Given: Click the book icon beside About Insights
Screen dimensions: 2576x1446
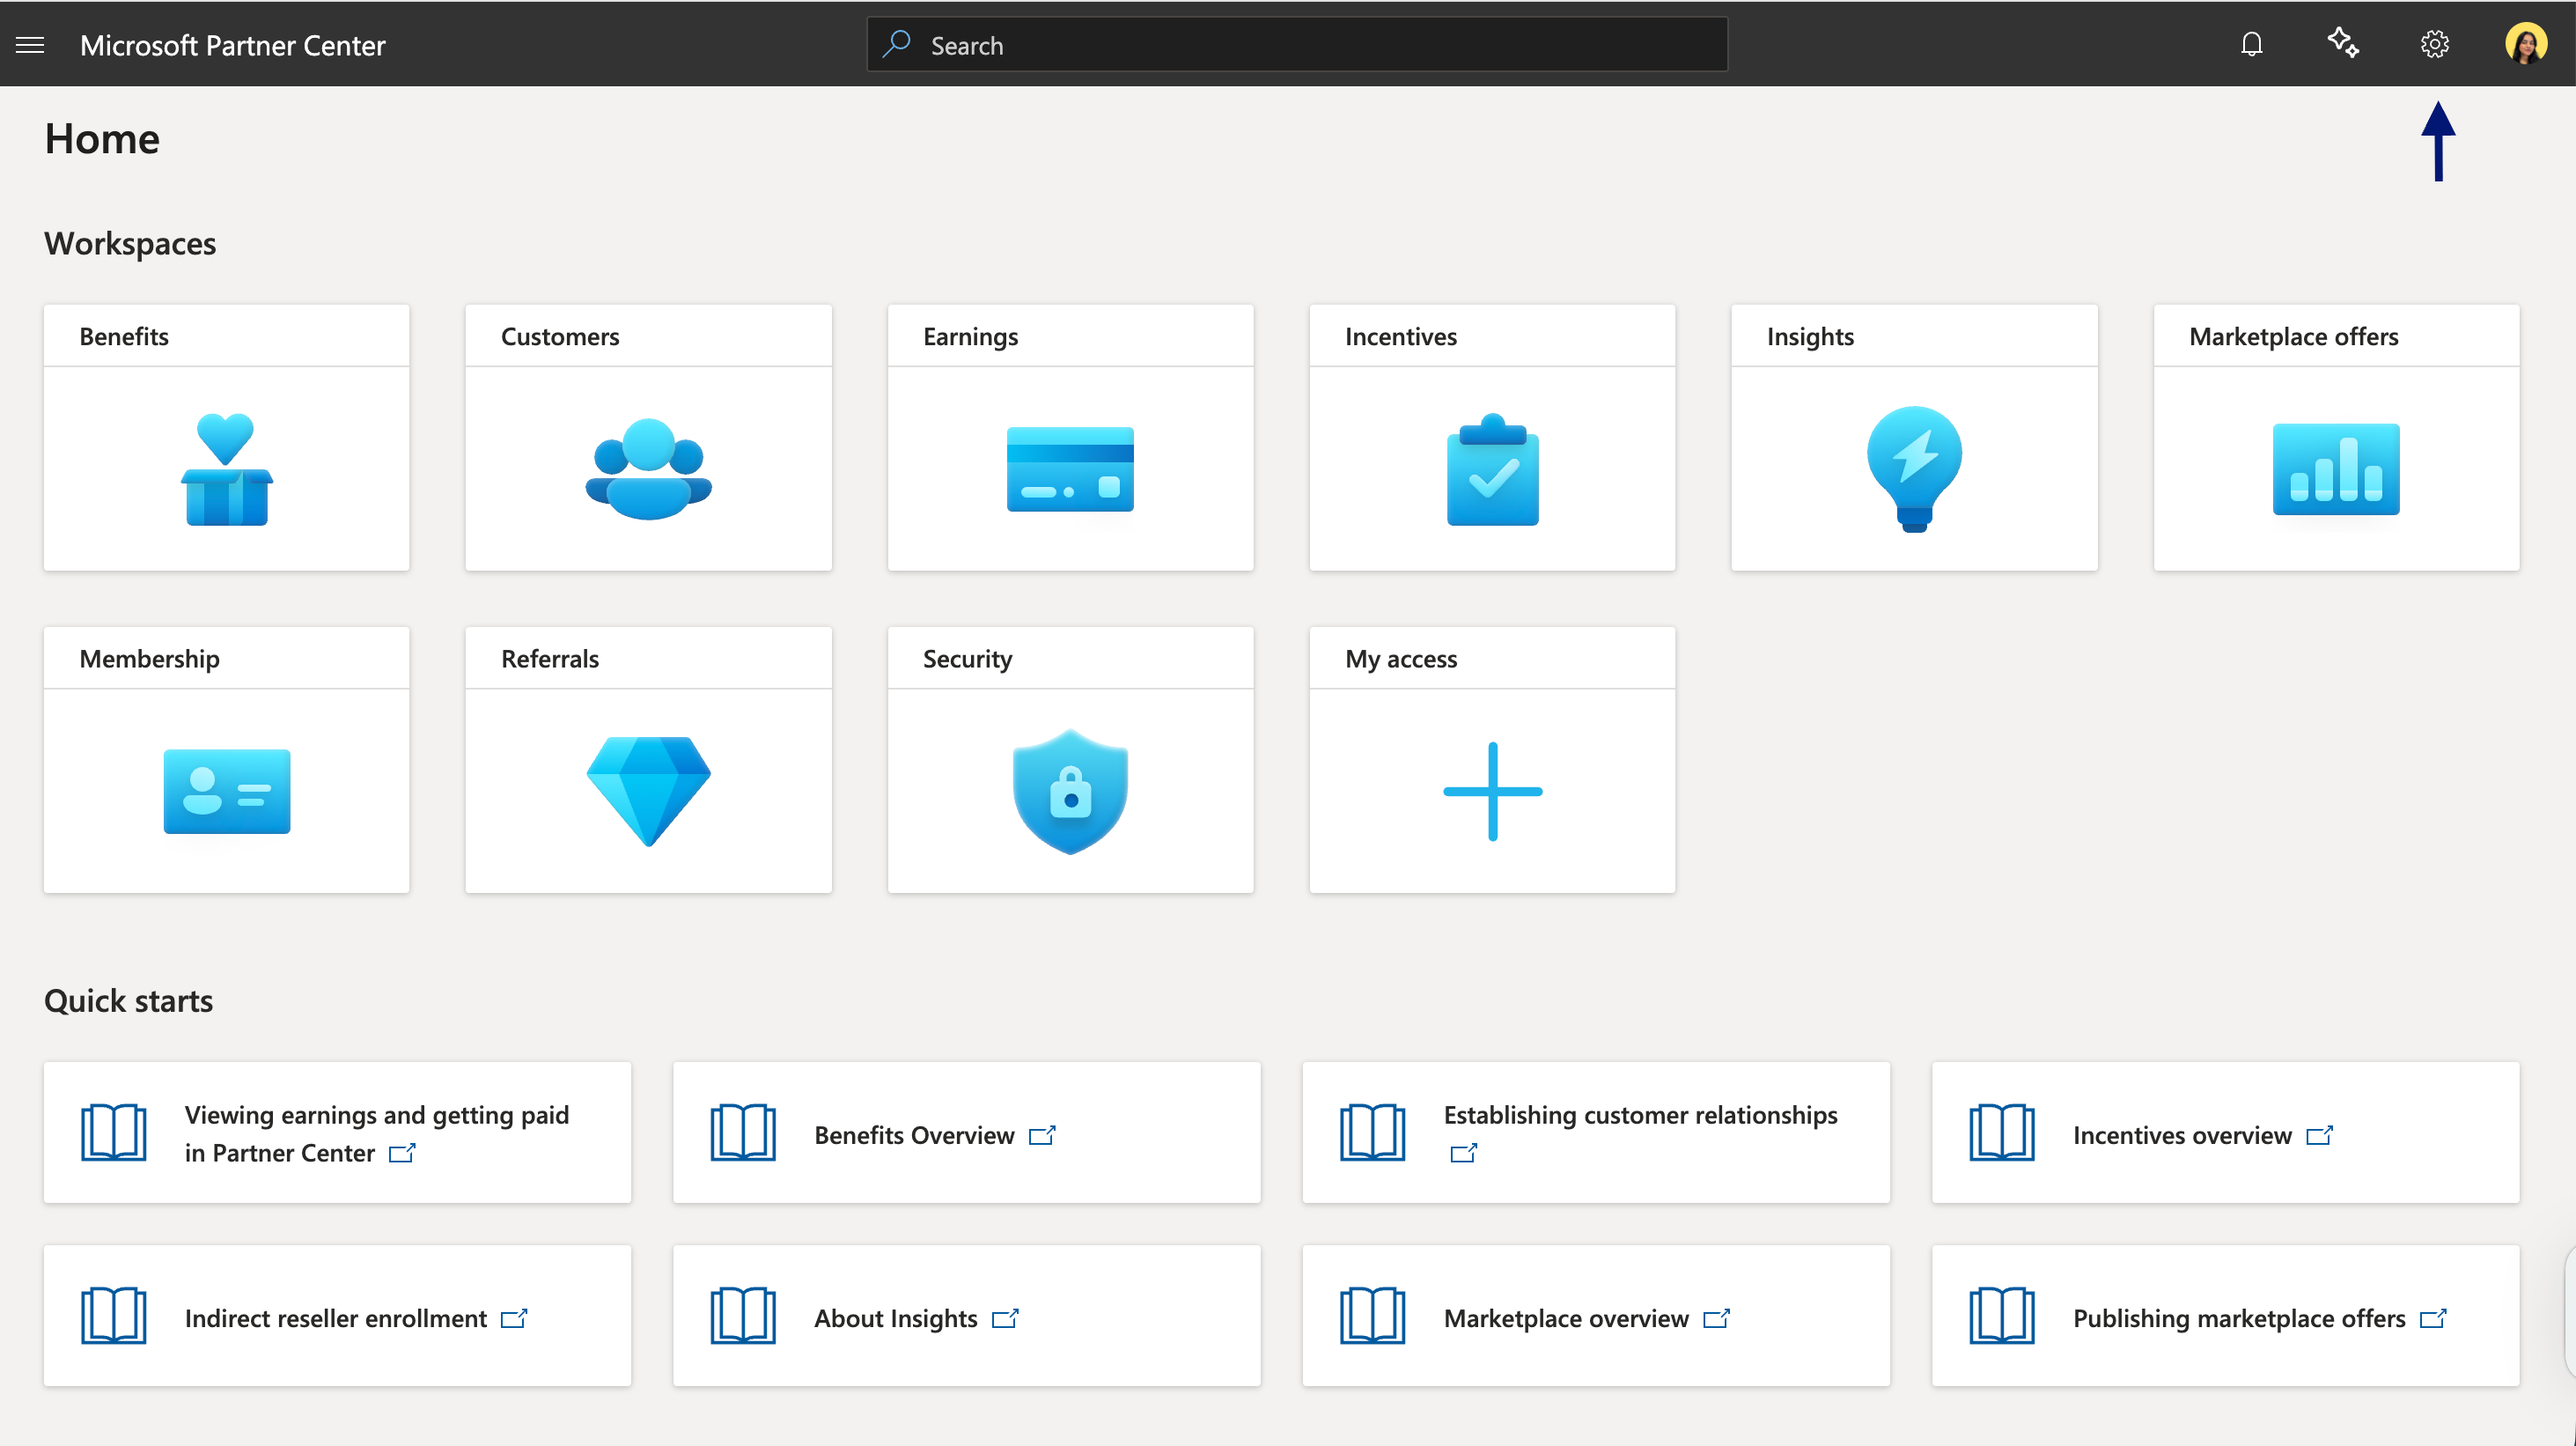Looking at the screenshot, I should coord(743,1316).
